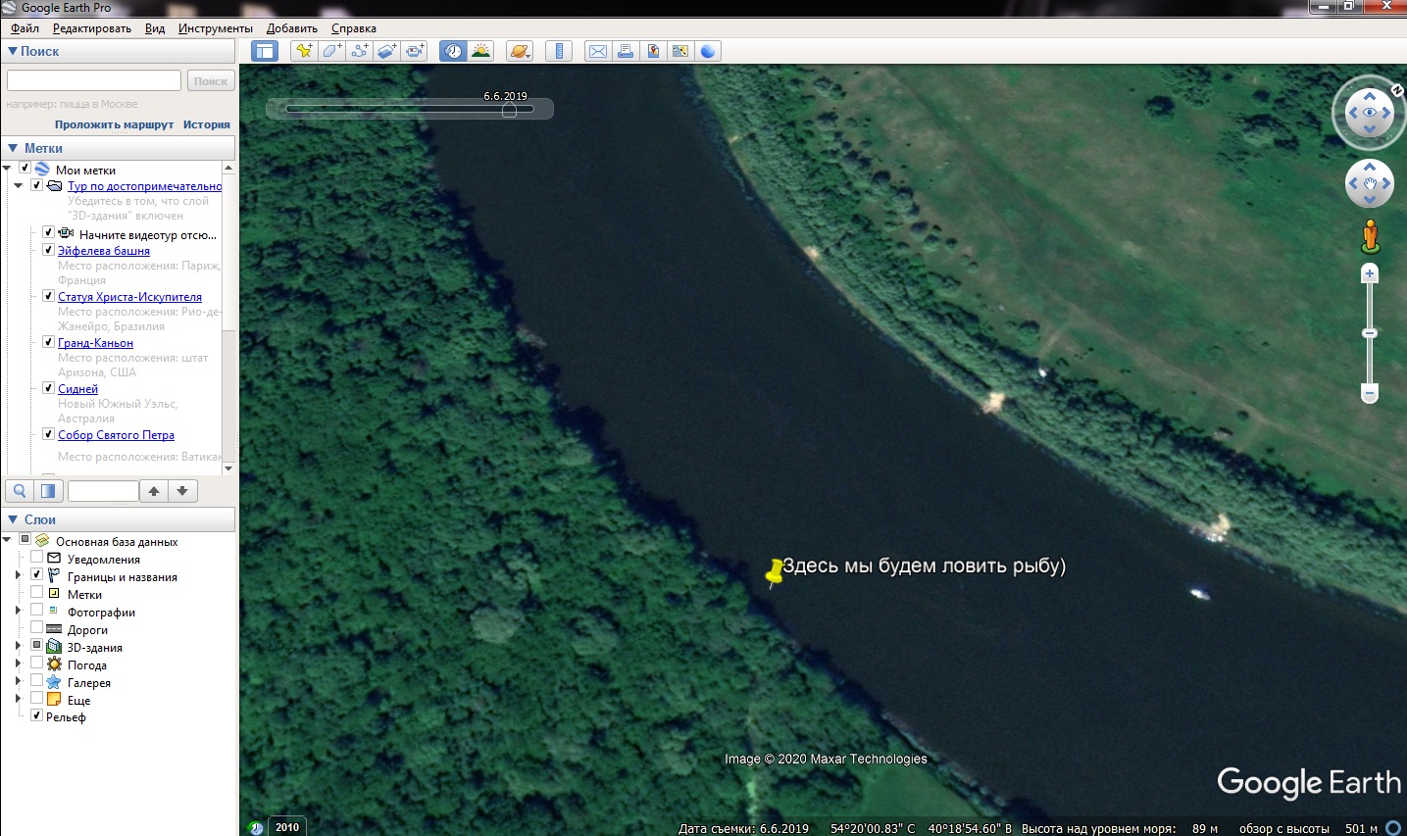Collapse the Метки panel
Image resolution: width=1407 pixels, height=836 pixels.
(13, 148)
